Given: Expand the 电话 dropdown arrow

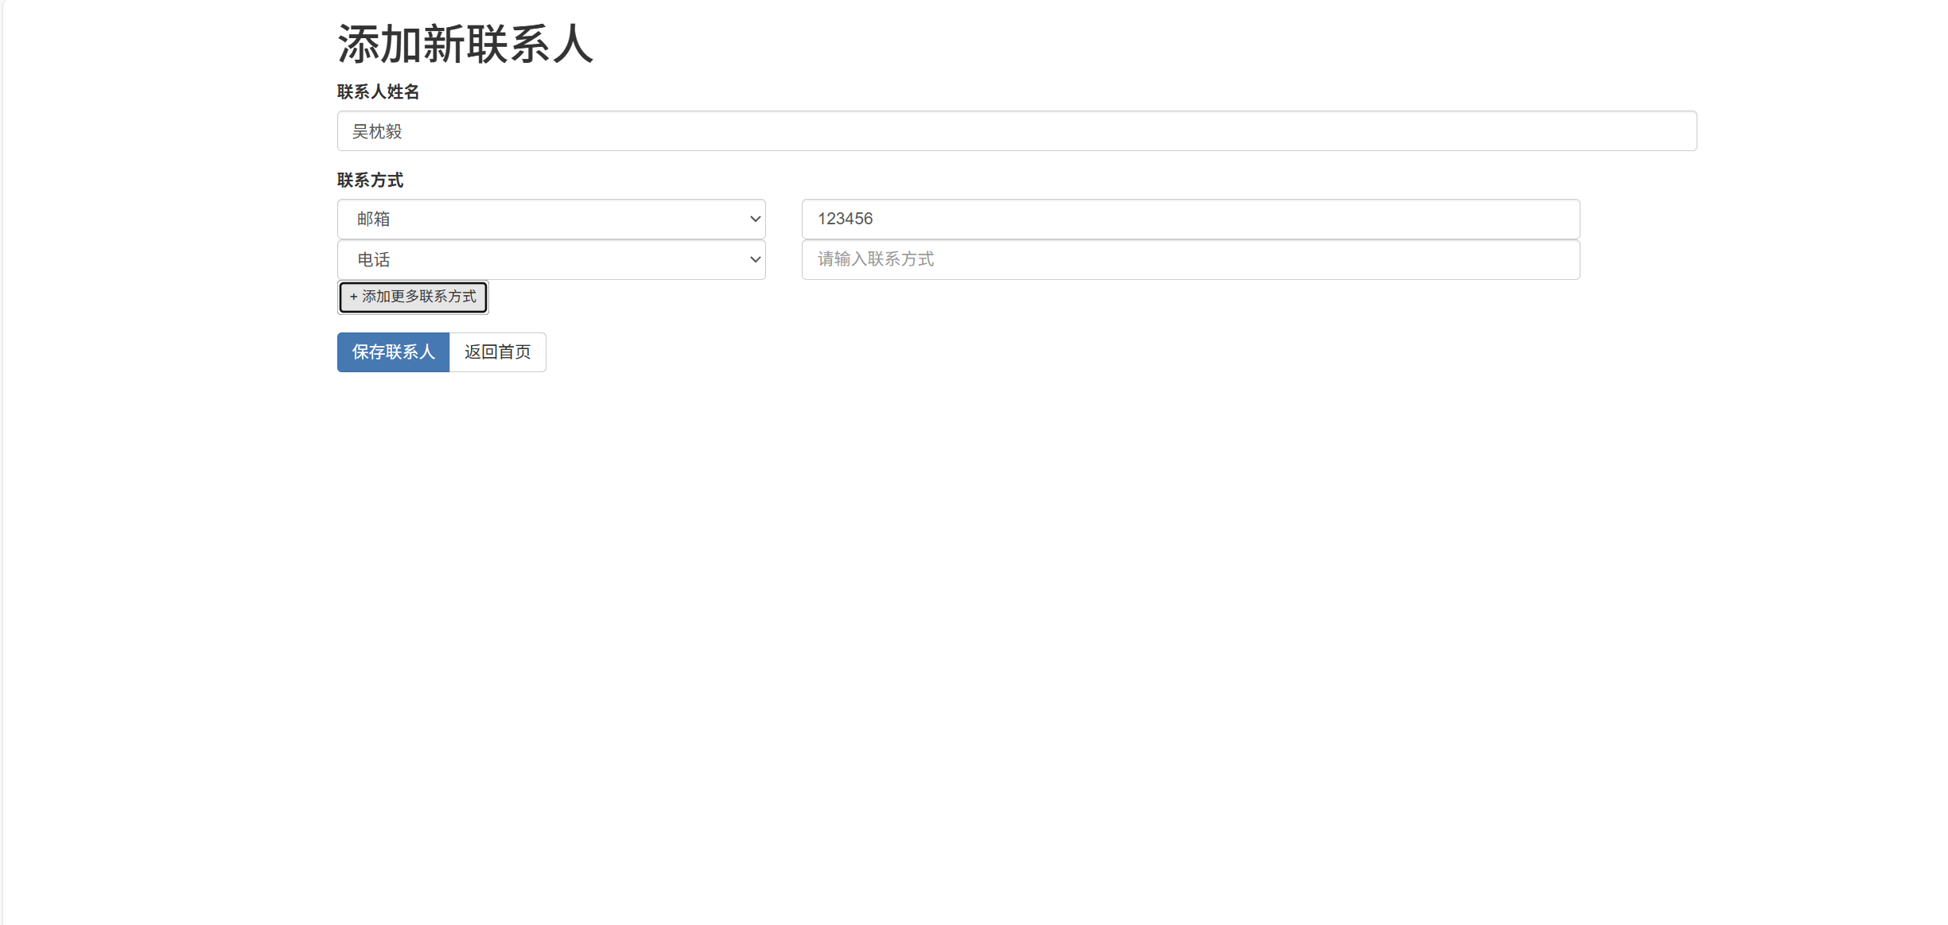Looking at the screenshot, I should pos(752,259).
